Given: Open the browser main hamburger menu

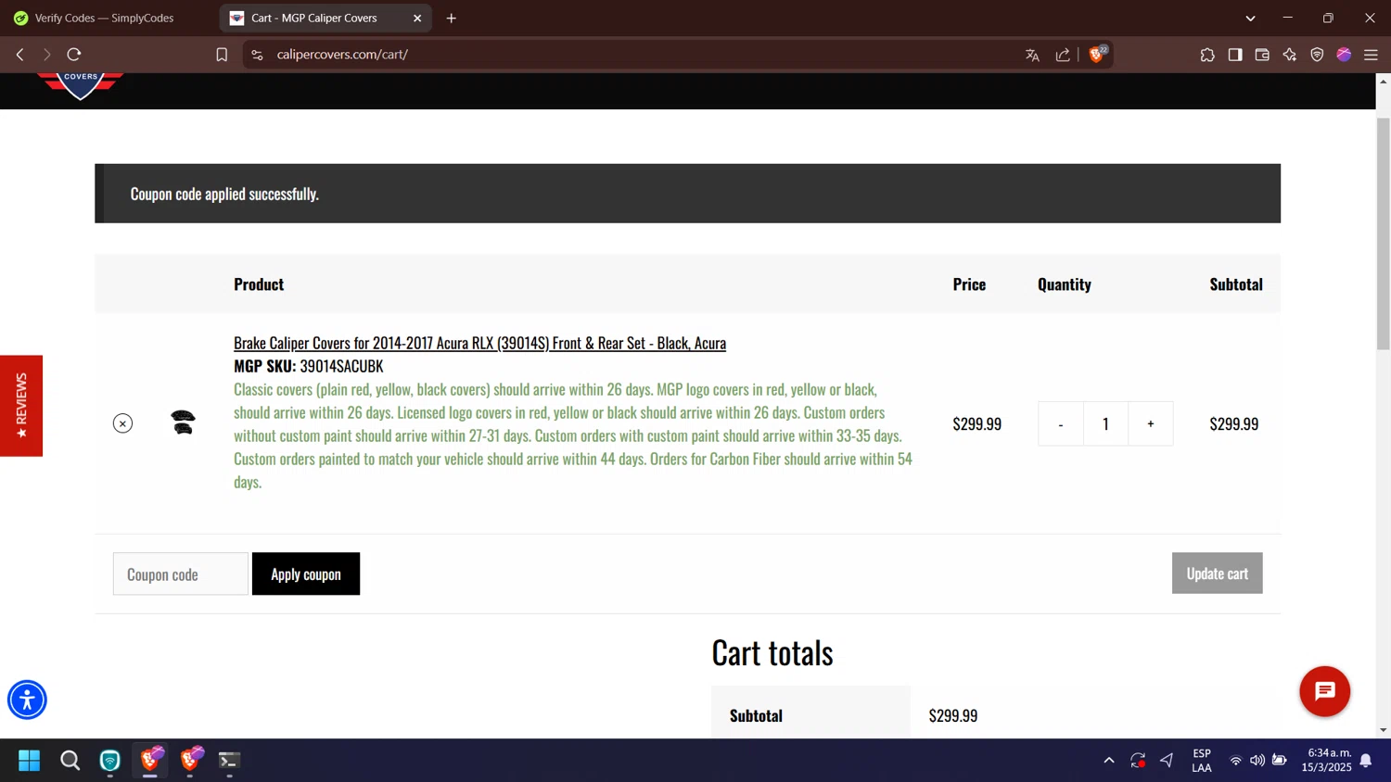Looking at the screenshot, I should point(1371,55).
